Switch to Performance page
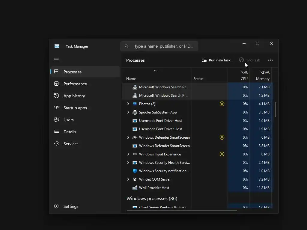The image size is (307, 230). tap(85, 84)
